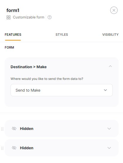Select the second Hidden field label
This screenshot has width=123, height=163.
point(27,148)
